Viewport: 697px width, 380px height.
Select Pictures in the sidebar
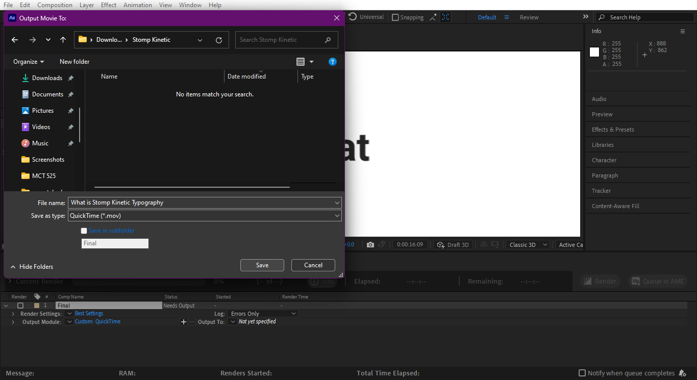[x=43, y=111]
